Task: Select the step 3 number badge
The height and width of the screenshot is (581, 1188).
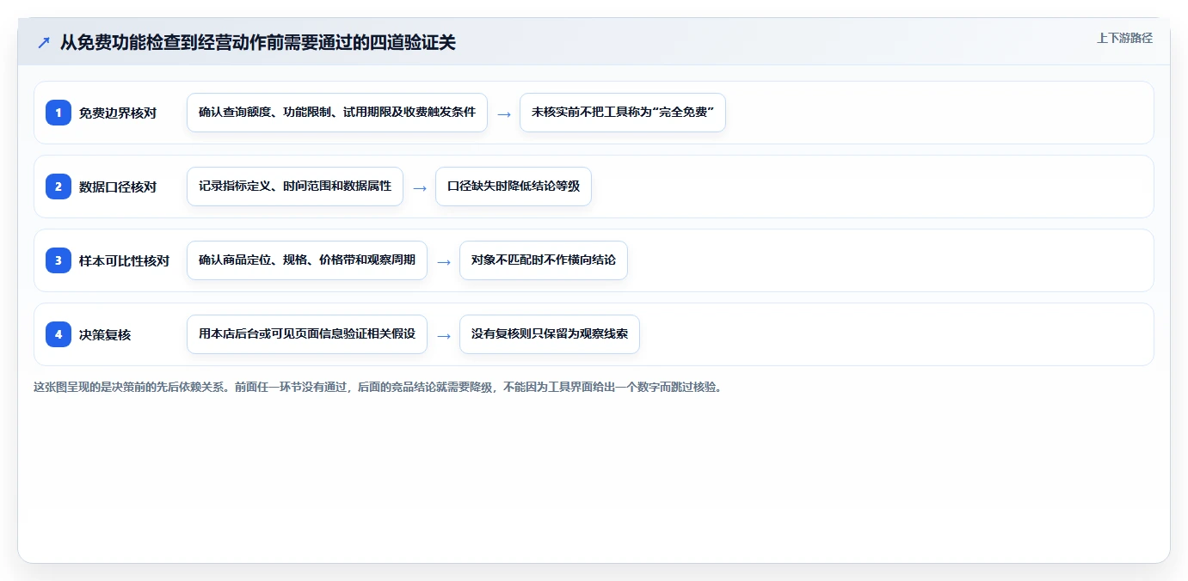Action: [x=58, y=260]
